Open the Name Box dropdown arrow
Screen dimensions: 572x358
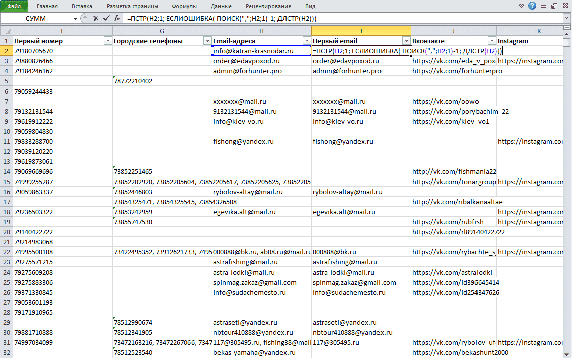point(75,18)
